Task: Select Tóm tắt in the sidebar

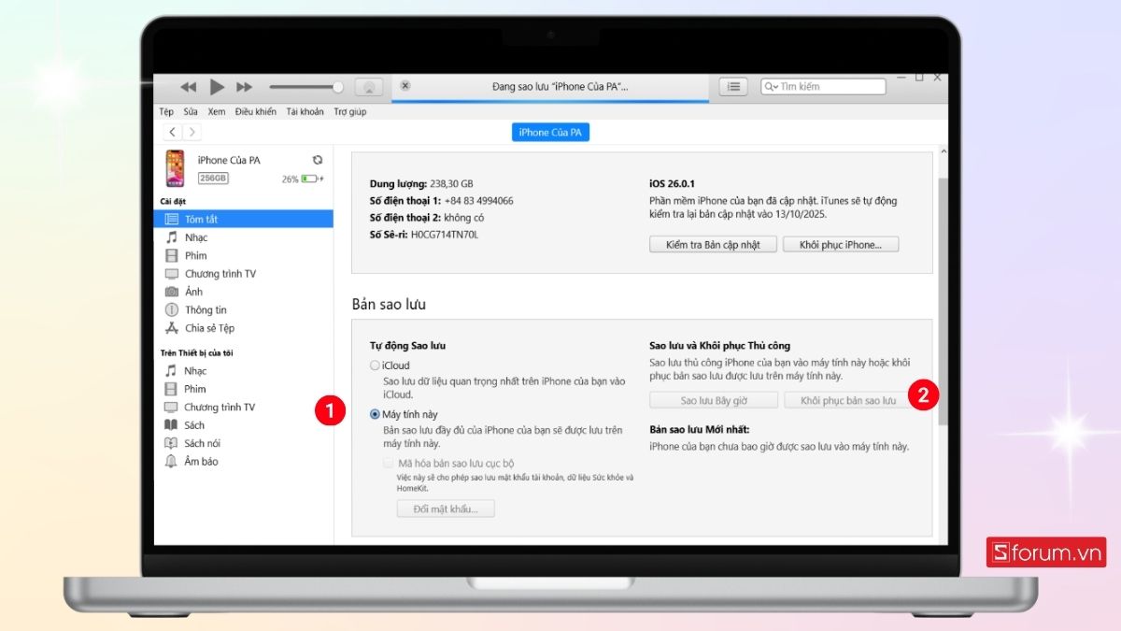Action: point(244,219)
